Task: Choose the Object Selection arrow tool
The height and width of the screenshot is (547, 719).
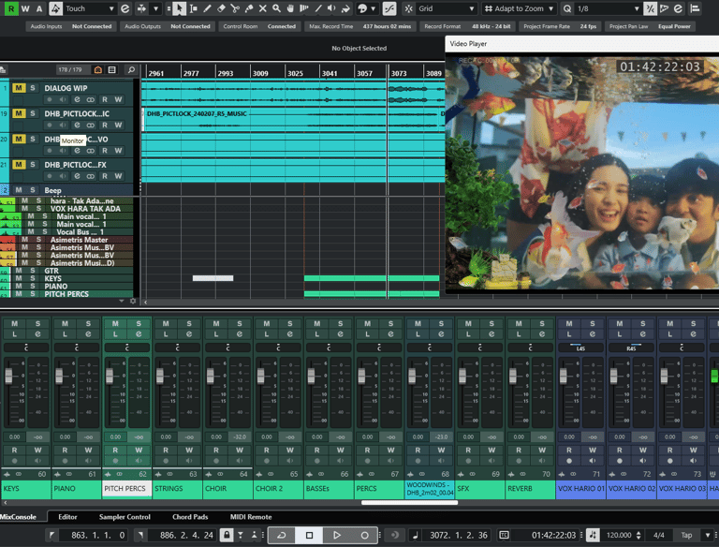Action: coord(180,8)
